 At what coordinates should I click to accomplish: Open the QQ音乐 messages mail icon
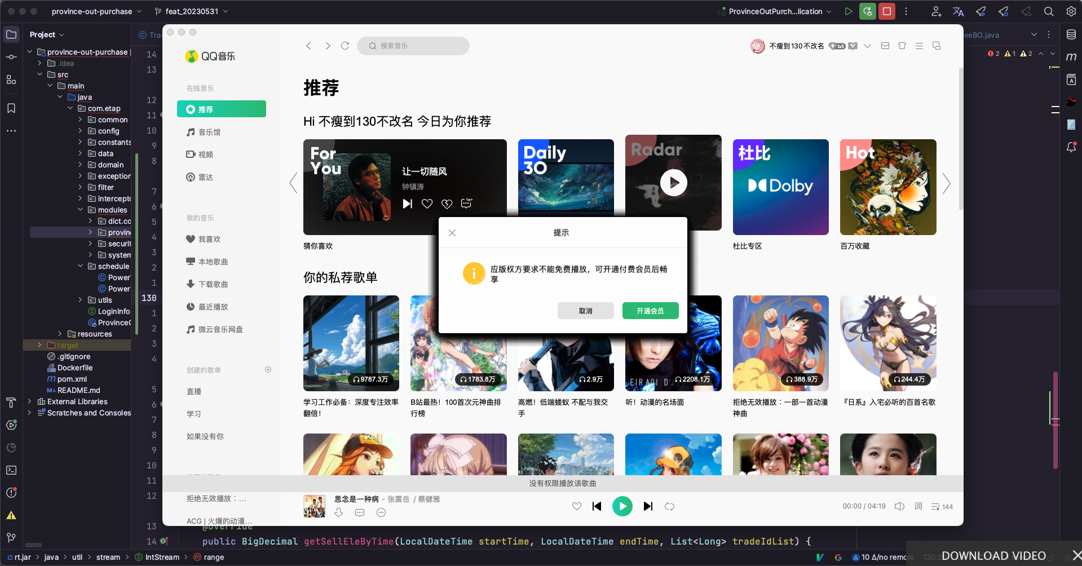pyautogui.click(x=885, y=46)
